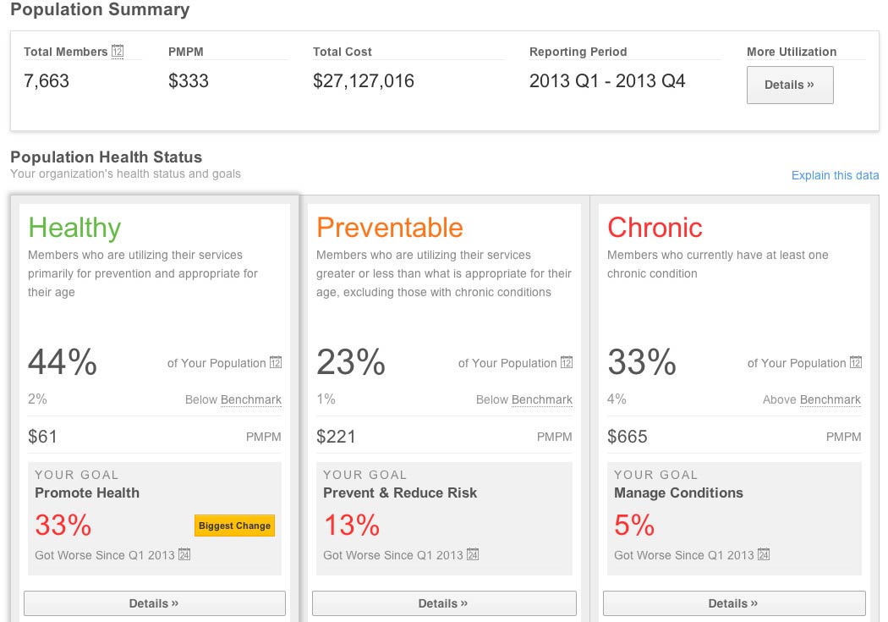Image resolution: width=888 pixels, height=622 pixels.
Task: Click date icon after Preventable 'Since Q1 2013'
Action: (473, 555)
